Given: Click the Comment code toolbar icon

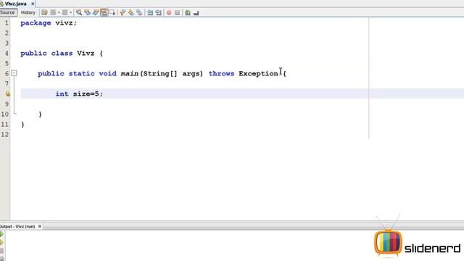Looking at the screenshot, I should (x=188, y=12).
